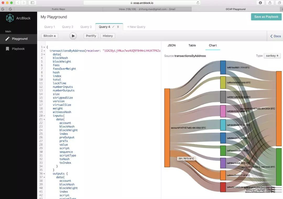The image size is (283, 199).
Task: Click the 291.7873 BTC tooltip label
Action: (x=186, y=159)
